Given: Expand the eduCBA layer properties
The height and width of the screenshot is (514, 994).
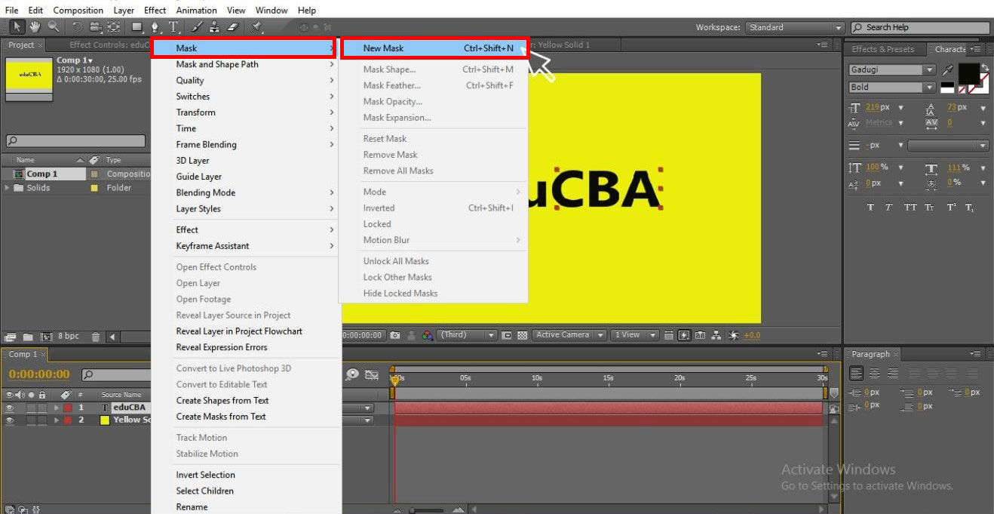Looking at the screenshot, I should pyautogui.click(x=57, y=408).
